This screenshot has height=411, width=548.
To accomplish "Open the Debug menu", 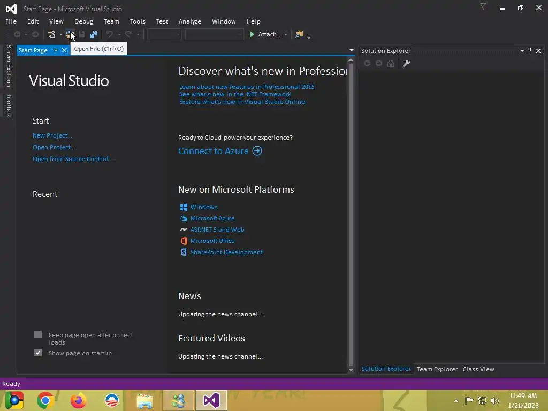I will click(83, 21).
